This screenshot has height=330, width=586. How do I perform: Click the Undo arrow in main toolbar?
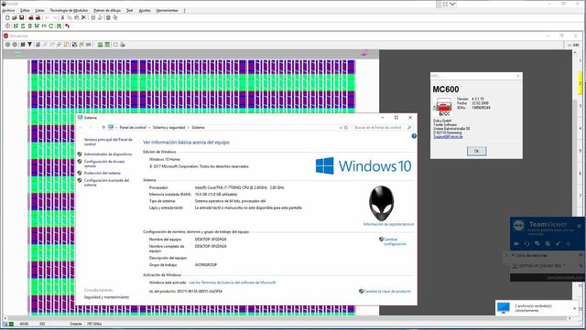(x=47, y=17)
